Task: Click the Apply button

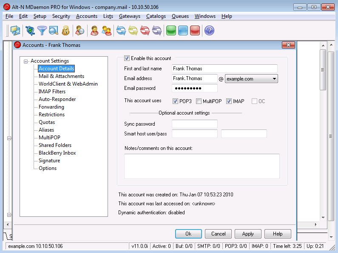Action: tap(247, 234)
